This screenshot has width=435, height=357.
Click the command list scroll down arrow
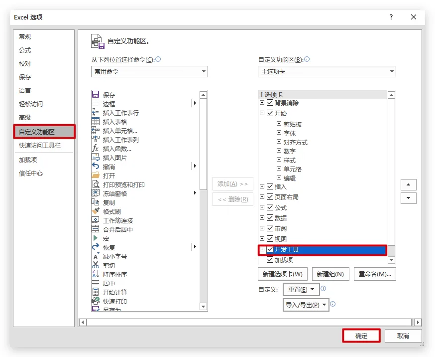tap(204, 307)
